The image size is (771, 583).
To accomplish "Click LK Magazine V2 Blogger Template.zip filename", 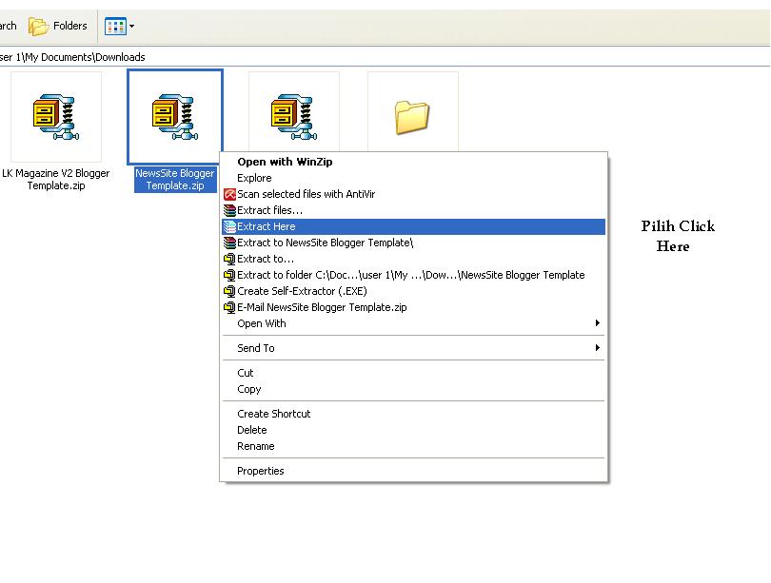I will (56, 179).
